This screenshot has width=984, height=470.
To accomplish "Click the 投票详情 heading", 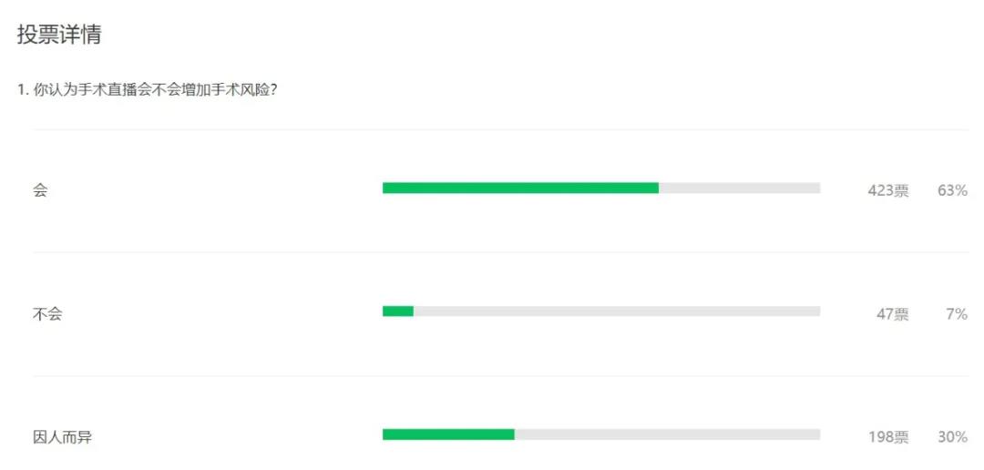I will coord(59,35).
